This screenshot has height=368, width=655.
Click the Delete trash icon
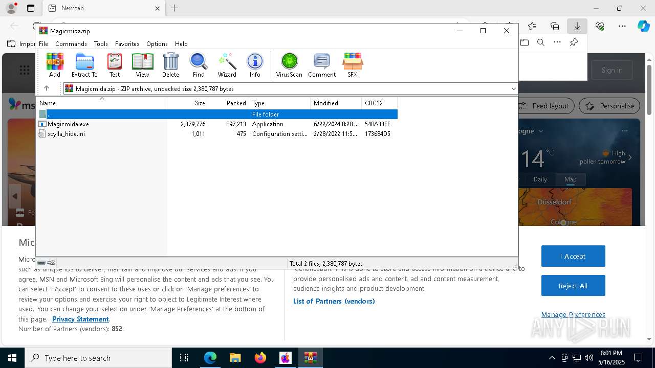[170, 65]
